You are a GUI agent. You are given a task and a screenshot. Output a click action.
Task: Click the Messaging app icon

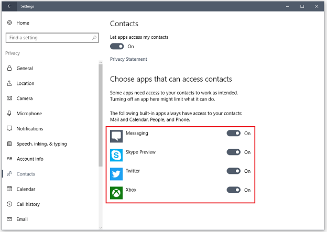(116, 136)
